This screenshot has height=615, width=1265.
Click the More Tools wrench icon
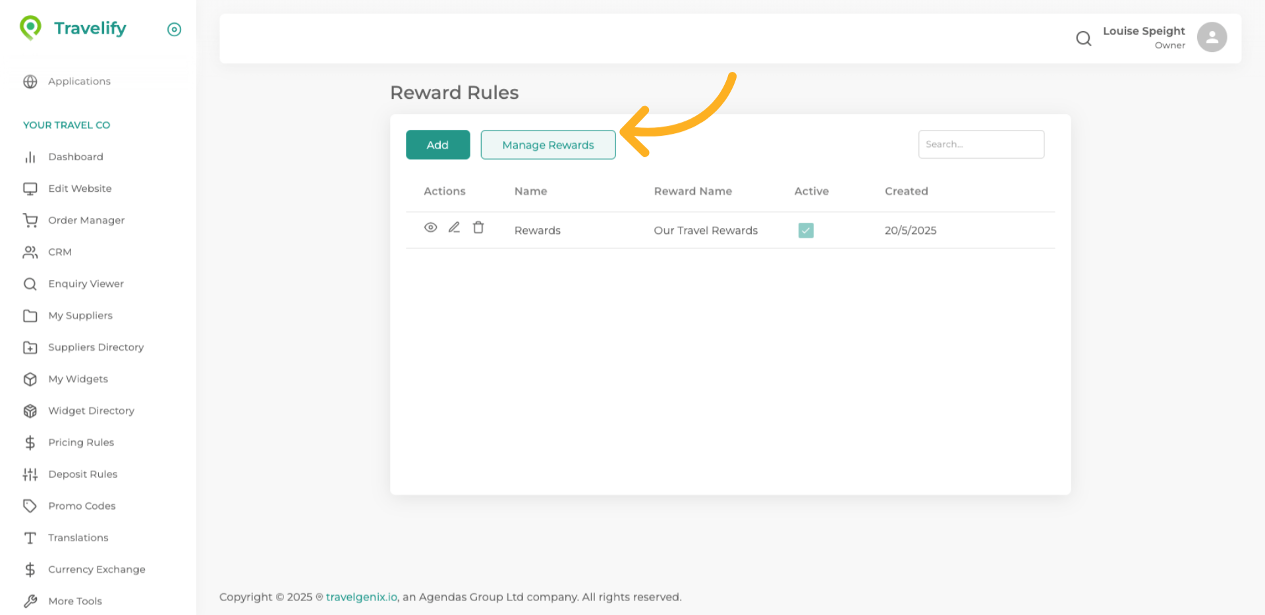click(x=30, y=600)
